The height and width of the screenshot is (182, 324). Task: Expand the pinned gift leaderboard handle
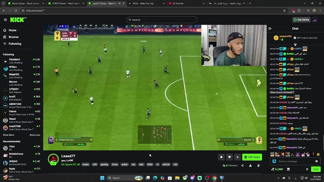click(x=295, y=45)
